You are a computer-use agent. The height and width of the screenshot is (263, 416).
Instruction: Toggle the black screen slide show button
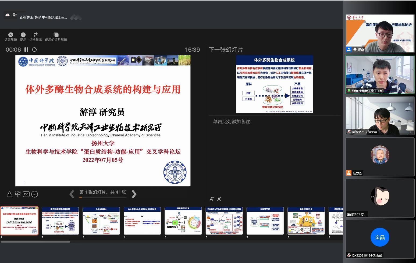pos(18,194)
